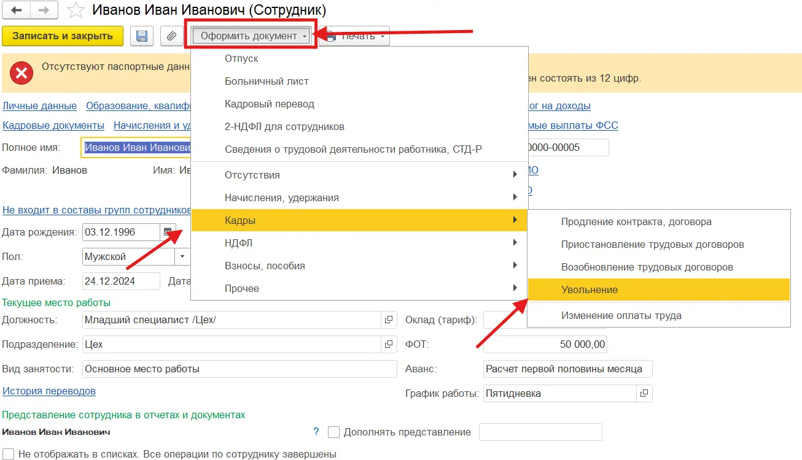Image resolution: width=802 pixels, height=460 pixels.
Task: Open the Личные данные link
Action: pyautogui.click(x=40, y=106)
